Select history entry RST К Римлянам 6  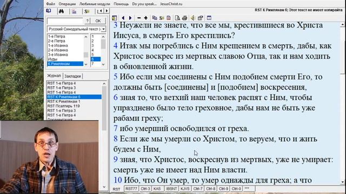(x=74, y=97)
